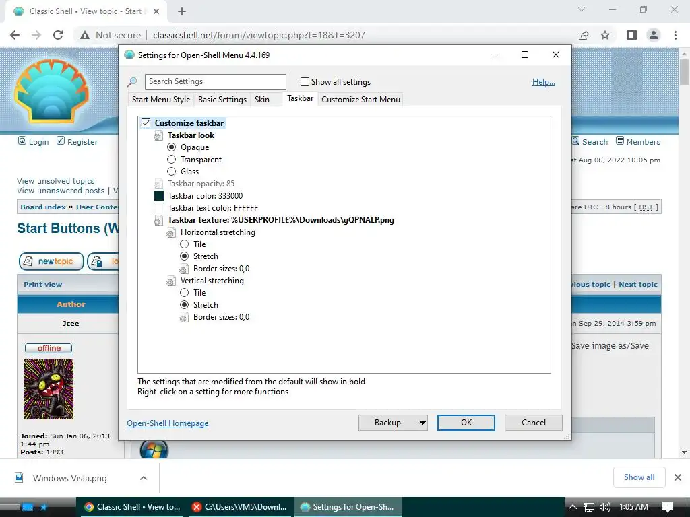The height and width of the screenshot is (517, 690).
Task: Show hidden tray icons with the taskbar chevron
Action: pyautogui.click(x=572, y=507)
